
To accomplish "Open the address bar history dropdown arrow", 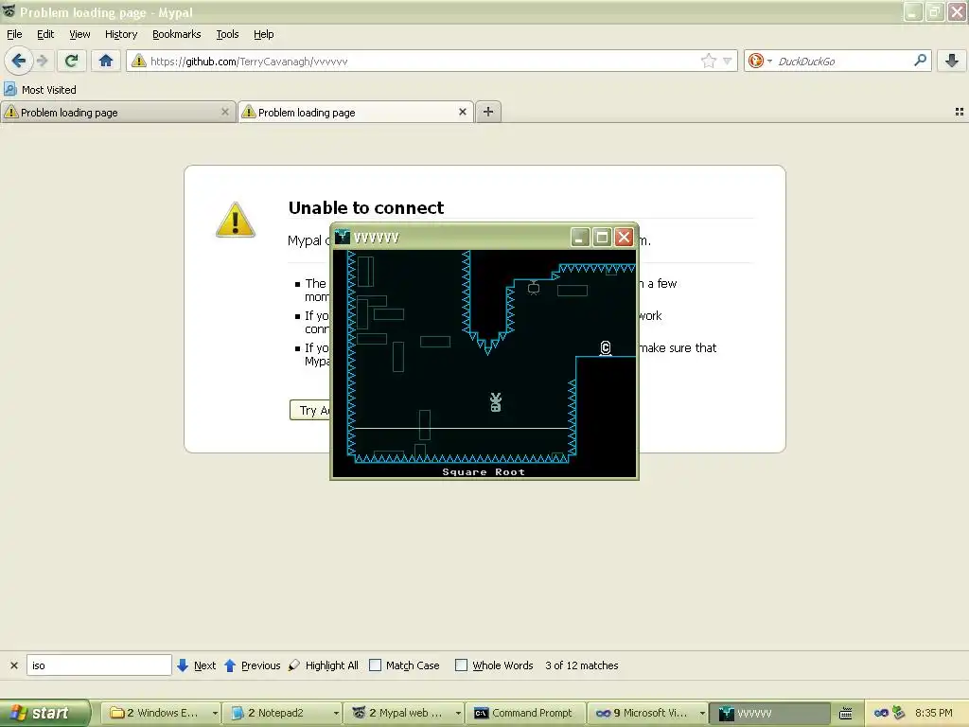I will pyautogui.click(x=728, y=62).
